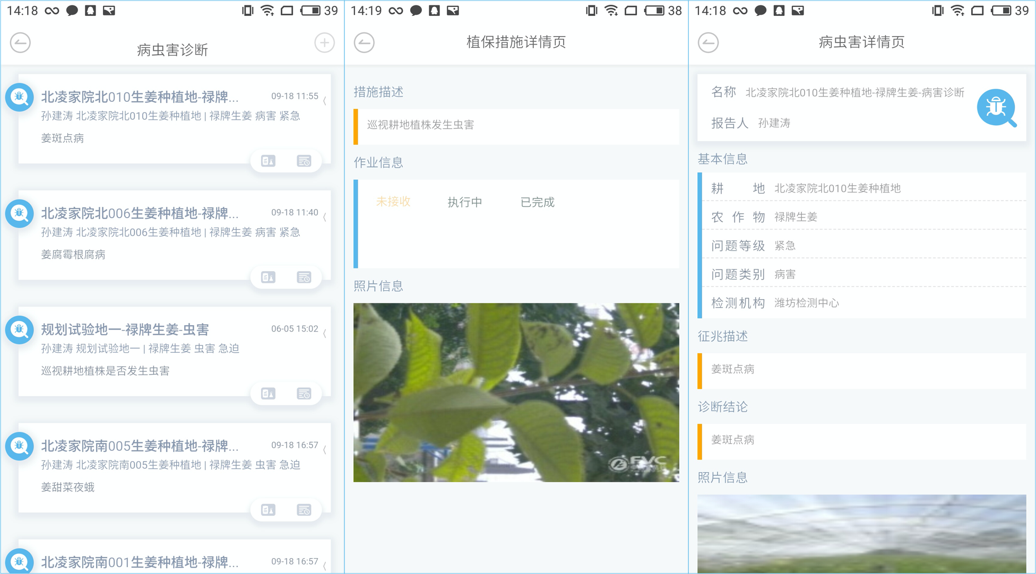Select the 未接收 status tab
The image size is (1036, 574).
393,202
